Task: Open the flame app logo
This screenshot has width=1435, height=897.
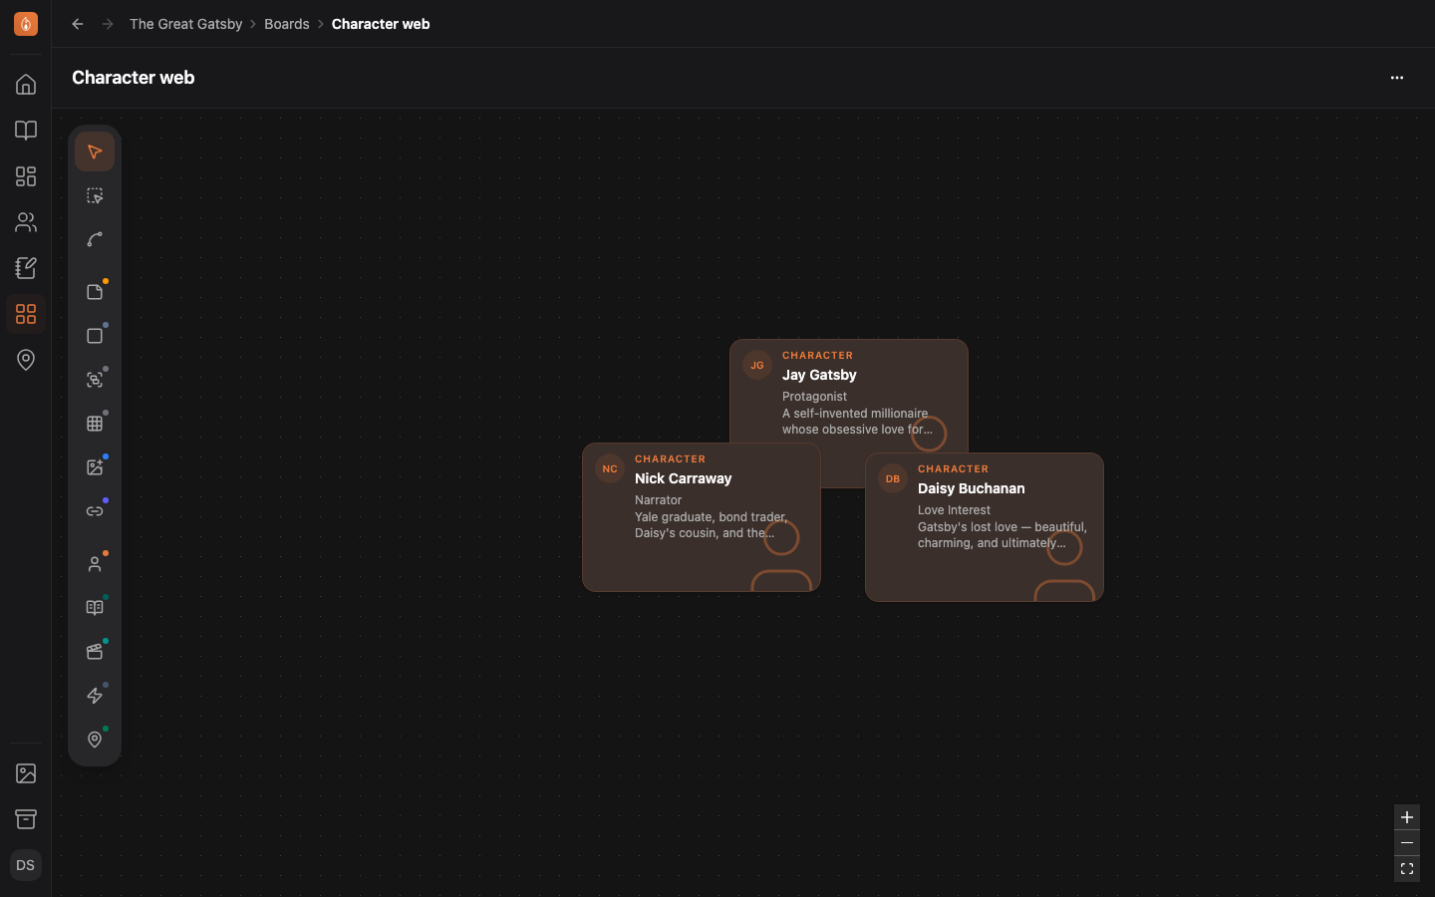Action: (x=26, y=24)
